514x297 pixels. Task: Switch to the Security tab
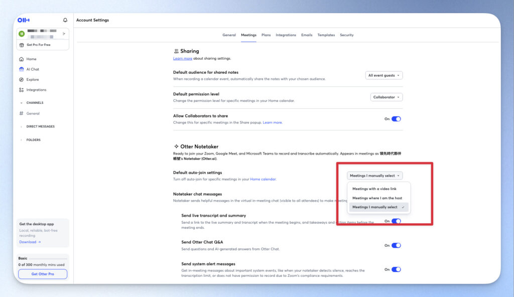click(347, 35)
